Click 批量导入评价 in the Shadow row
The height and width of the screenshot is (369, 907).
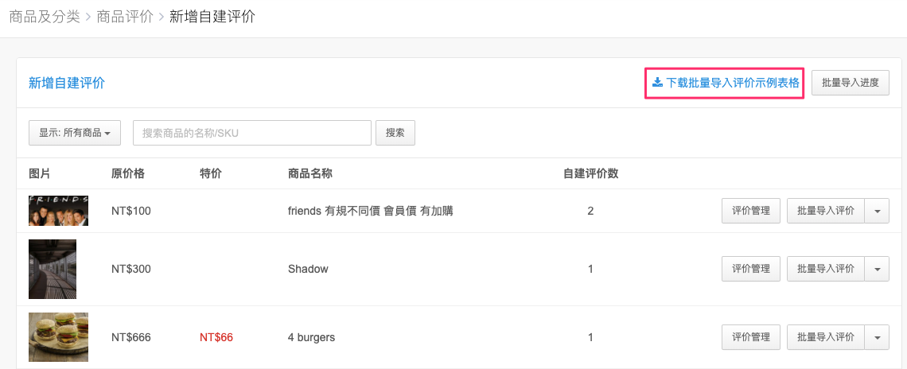point(825,269)
